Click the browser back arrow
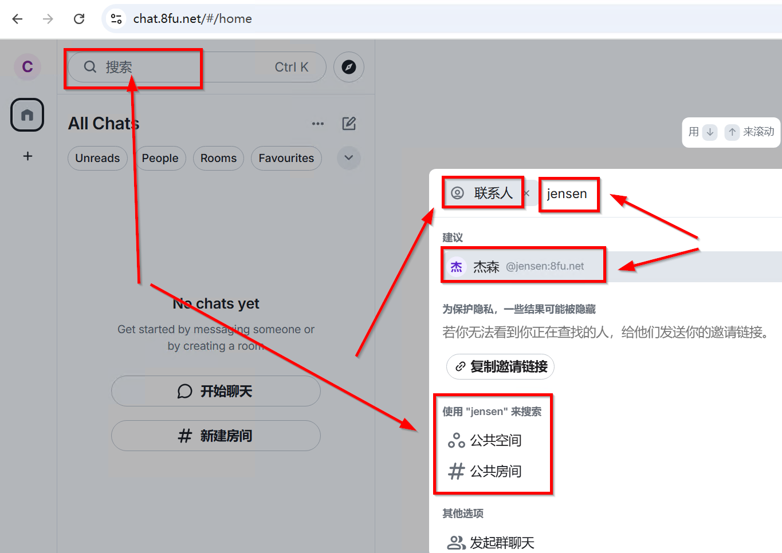782x553 pixels. (x=17, y=19)
